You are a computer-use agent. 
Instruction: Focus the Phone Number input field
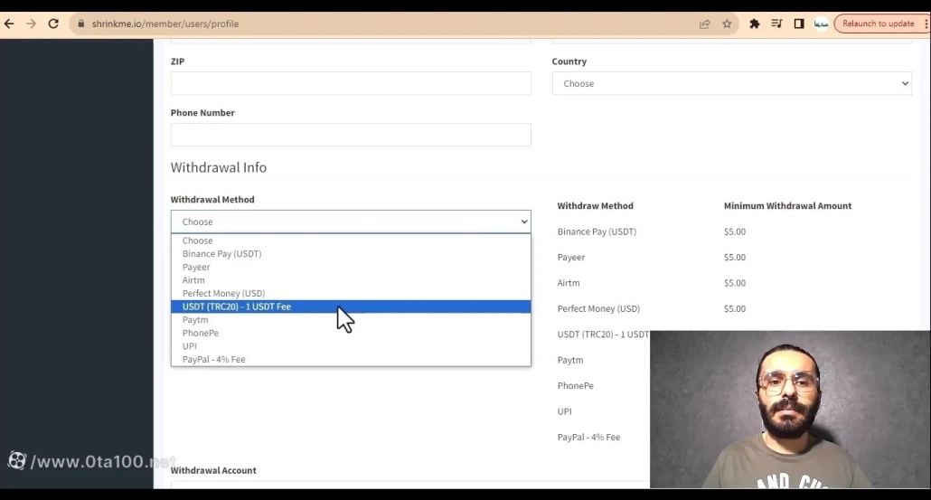(x=351, y=135)
